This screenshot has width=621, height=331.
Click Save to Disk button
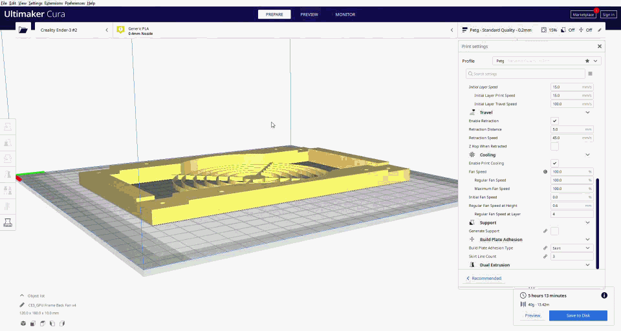pos(578,315)
